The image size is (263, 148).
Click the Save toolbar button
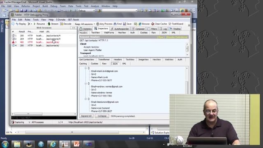click(127, 24)
